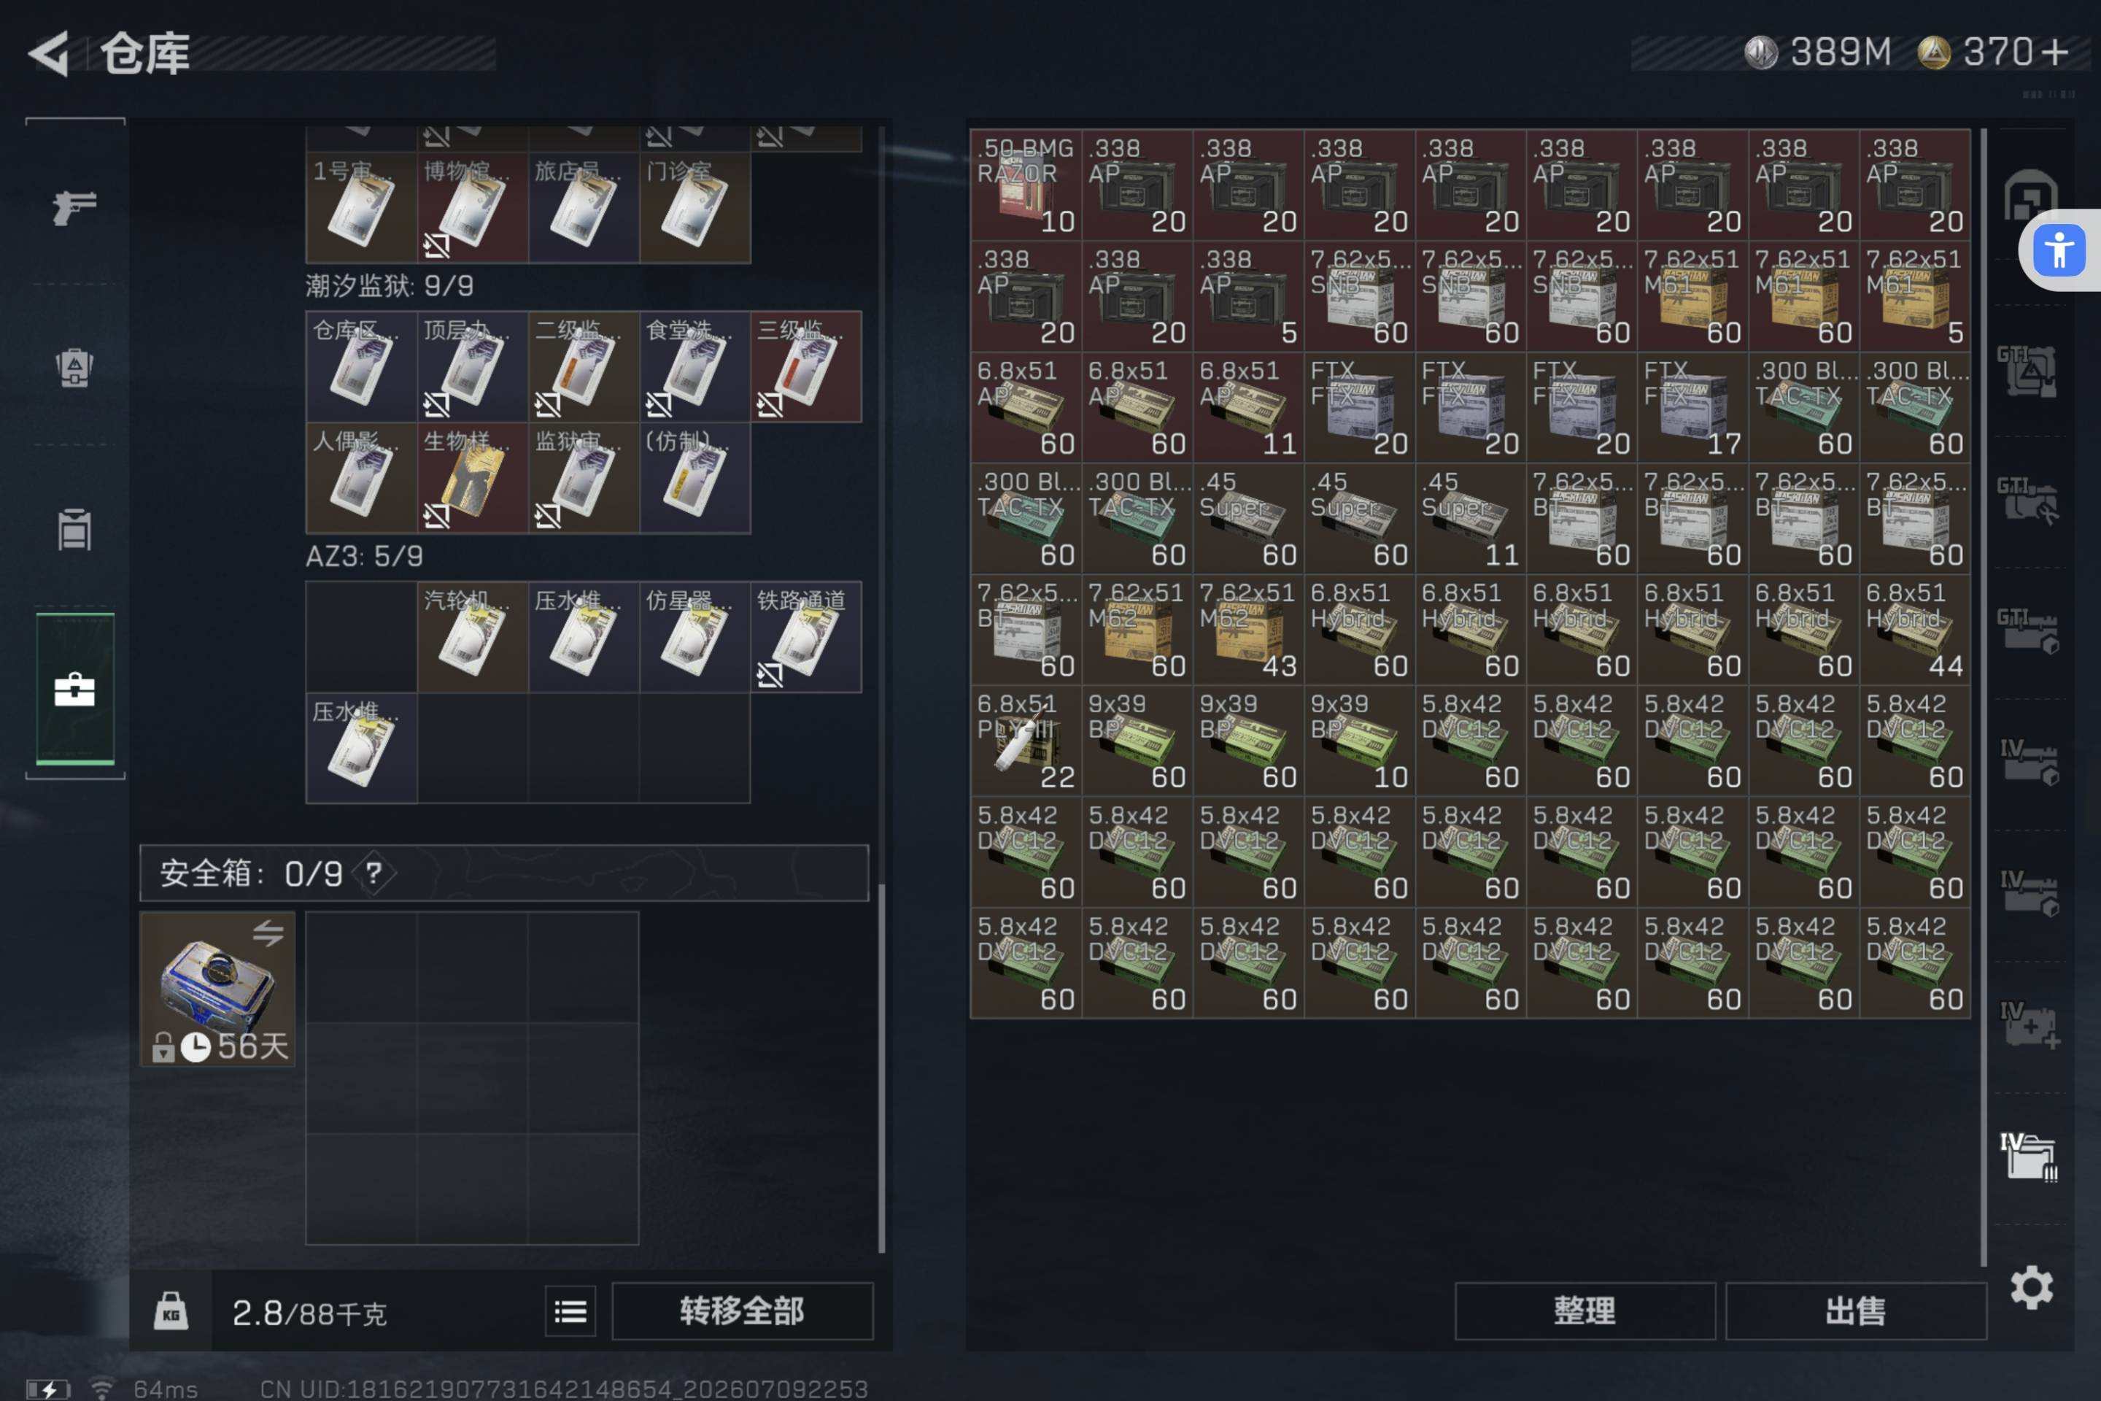Open the backpack gear category in left sidebar
2101x1401 pixels.
coord(75,367)
